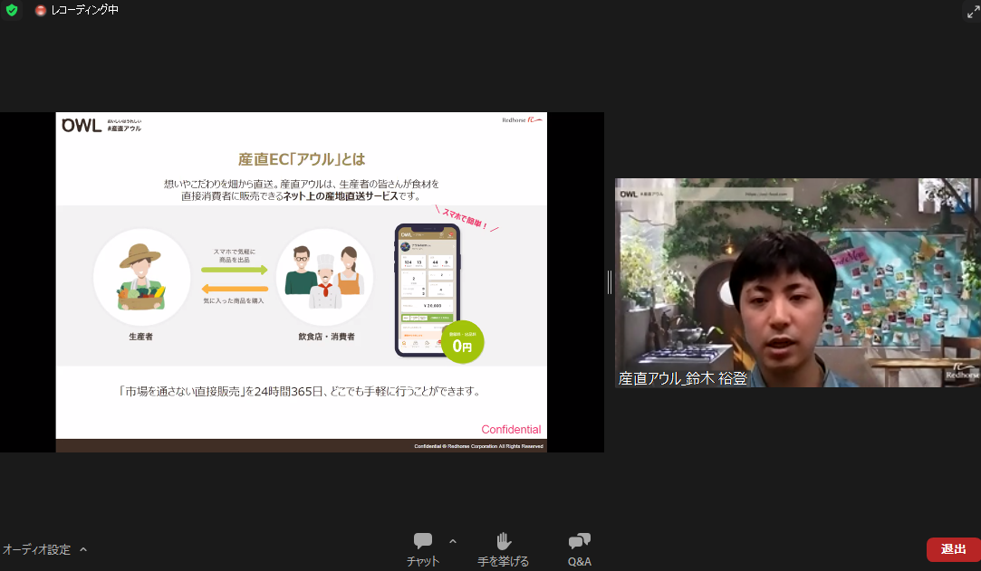Click the pink Confidential text on slide
The width and height of the screenshot is (981, 571).
pyautogui.click(x=511, y=429)
